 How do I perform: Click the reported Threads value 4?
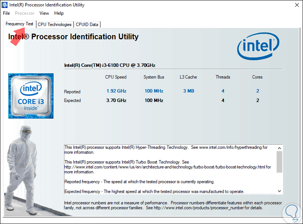click(x=223, y=91)
